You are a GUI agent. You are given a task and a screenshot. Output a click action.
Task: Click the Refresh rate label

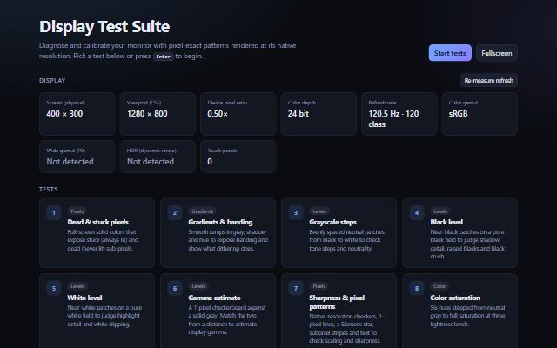pos(382,103)
